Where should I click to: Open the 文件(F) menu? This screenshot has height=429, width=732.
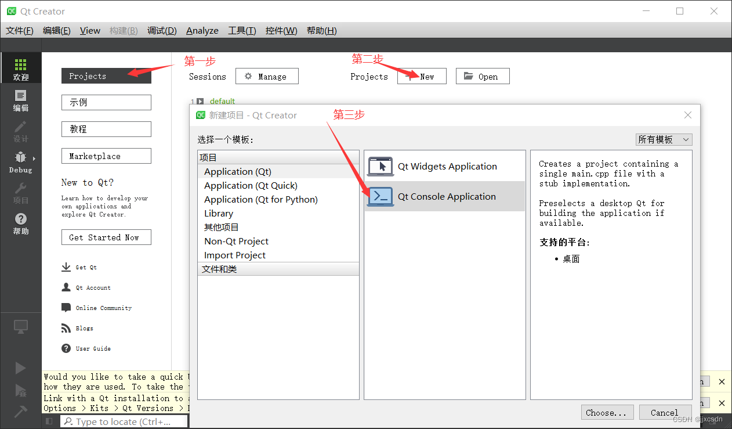point(20,30)
